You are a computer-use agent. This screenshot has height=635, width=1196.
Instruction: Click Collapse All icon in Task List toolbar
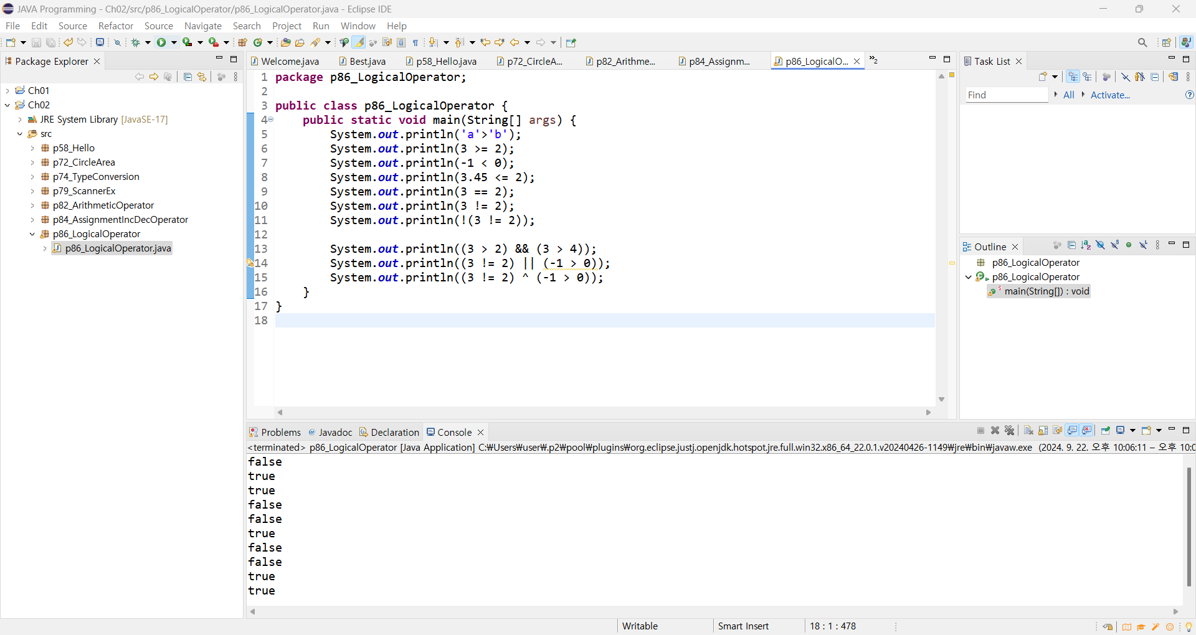pos(1154,77)
